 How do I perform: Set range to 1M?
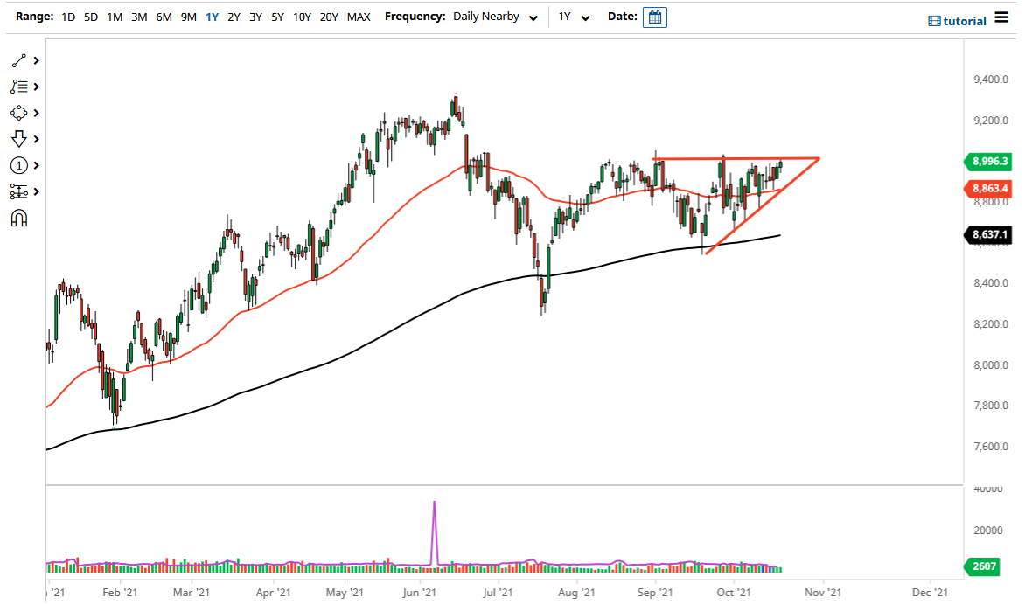point(115,17)
